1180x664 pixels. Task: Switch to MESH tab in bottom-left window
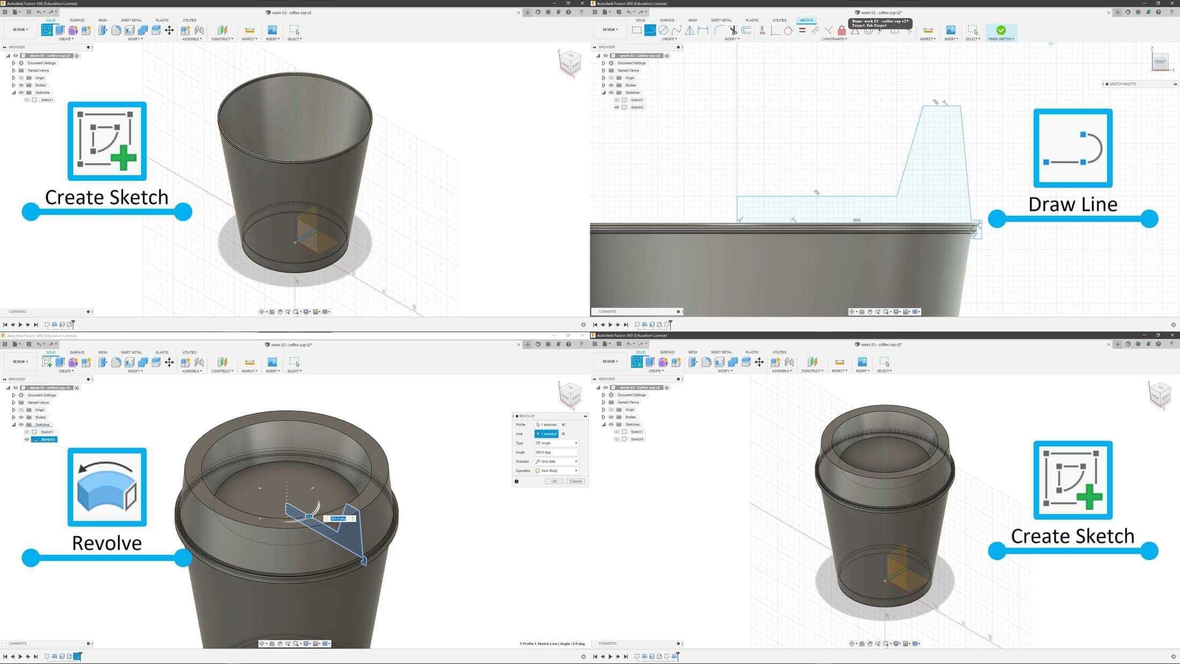[102, 352]
